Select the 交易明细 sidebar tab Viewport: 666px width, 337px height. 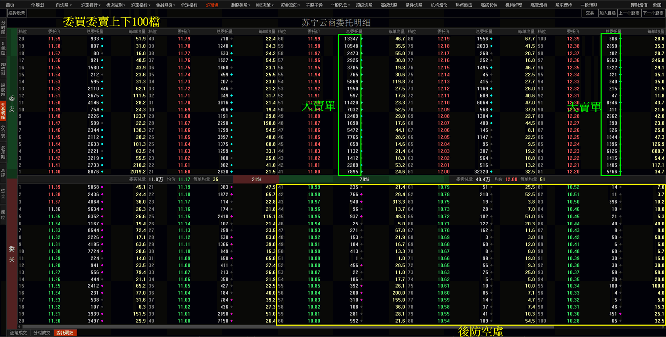point(3,111)
